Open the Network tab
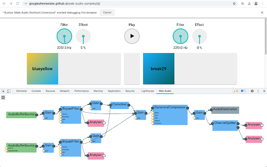This screenshot has width=267, height=167. [x=65, y=91]
